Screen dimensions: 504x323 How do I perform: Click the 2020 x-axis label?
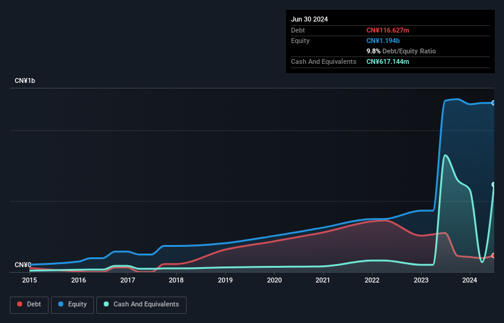click(x=274, y=280)
